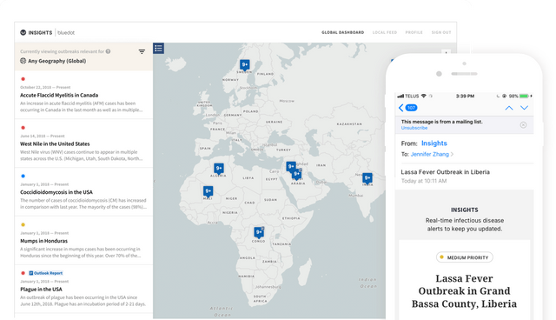
Task: Tap the 'Lassa Fever Outbreak in Liberia' subject line
Action: point(446,172)
